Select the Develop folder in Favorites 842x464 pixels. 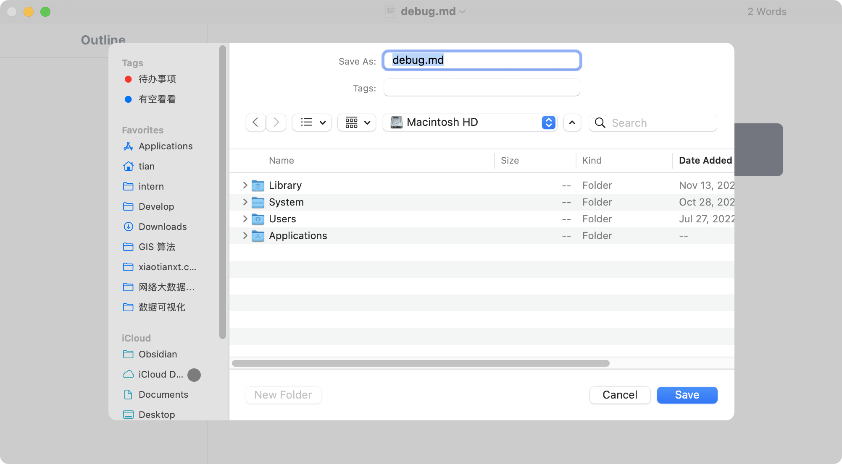(x=156, y=206)
